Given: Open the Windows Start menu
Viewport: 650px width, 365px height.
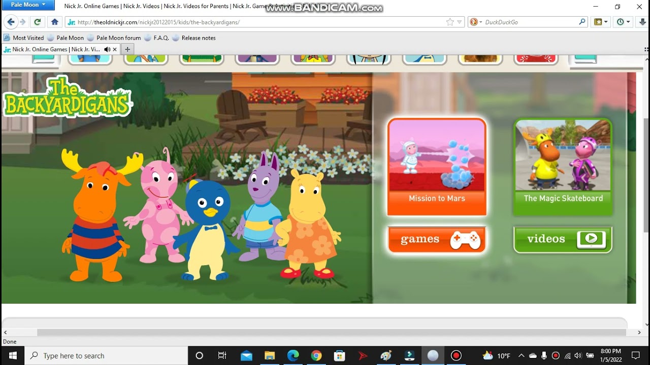Looking at the screenshot, I should pyautogui.click(x=12, y=355).
